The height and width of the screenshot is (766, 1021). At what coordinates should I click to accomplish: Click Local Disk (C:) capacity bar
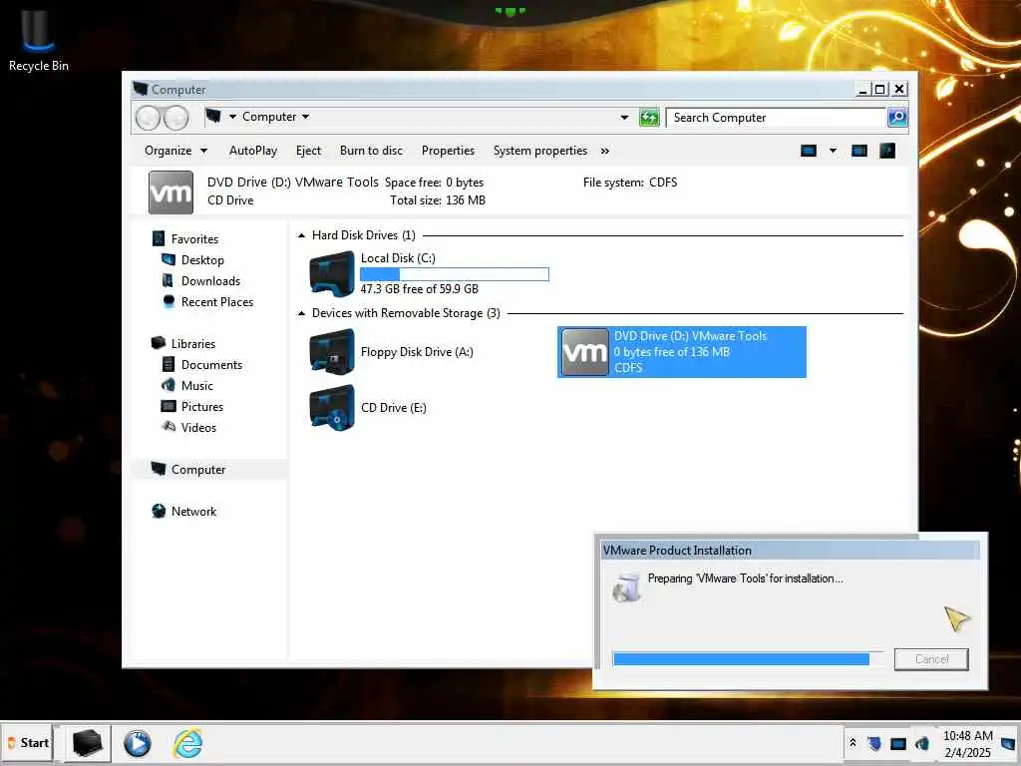pos(455,274)
